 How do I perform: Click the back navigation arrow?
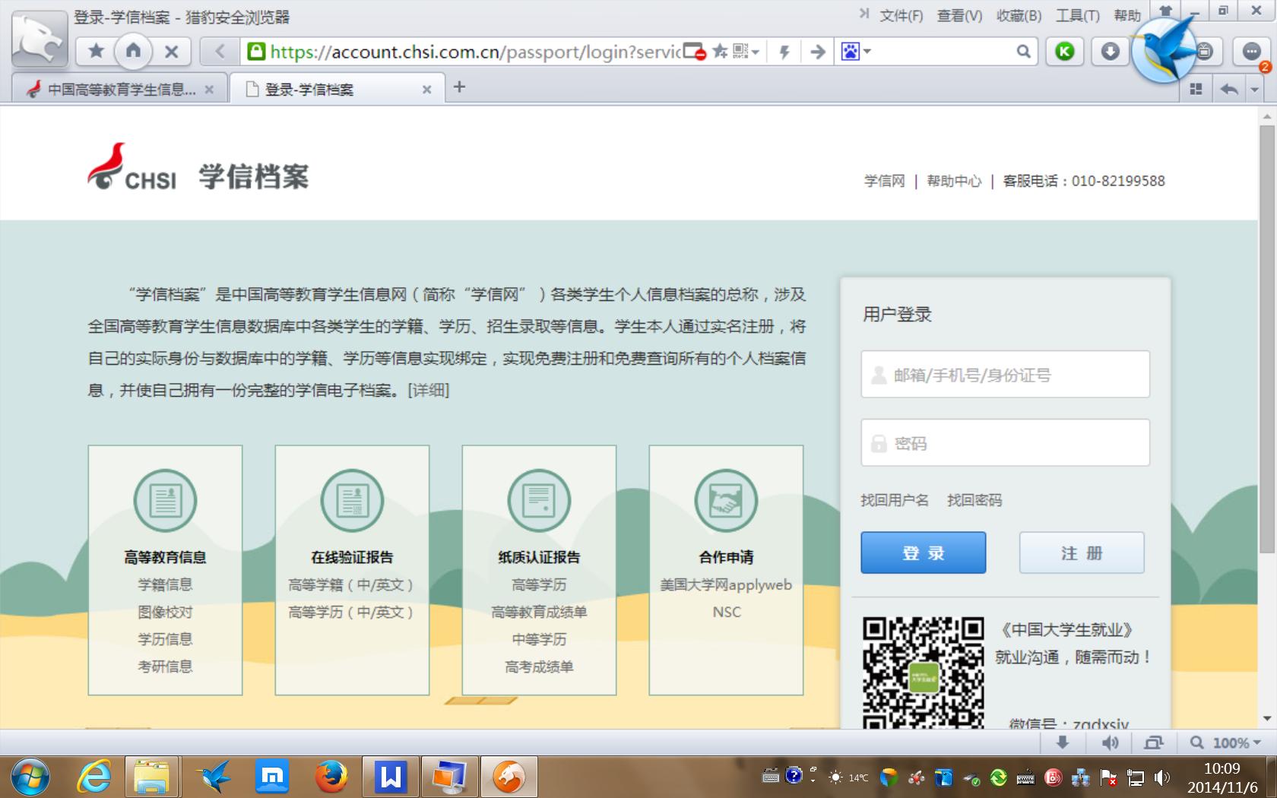(220, 52)
